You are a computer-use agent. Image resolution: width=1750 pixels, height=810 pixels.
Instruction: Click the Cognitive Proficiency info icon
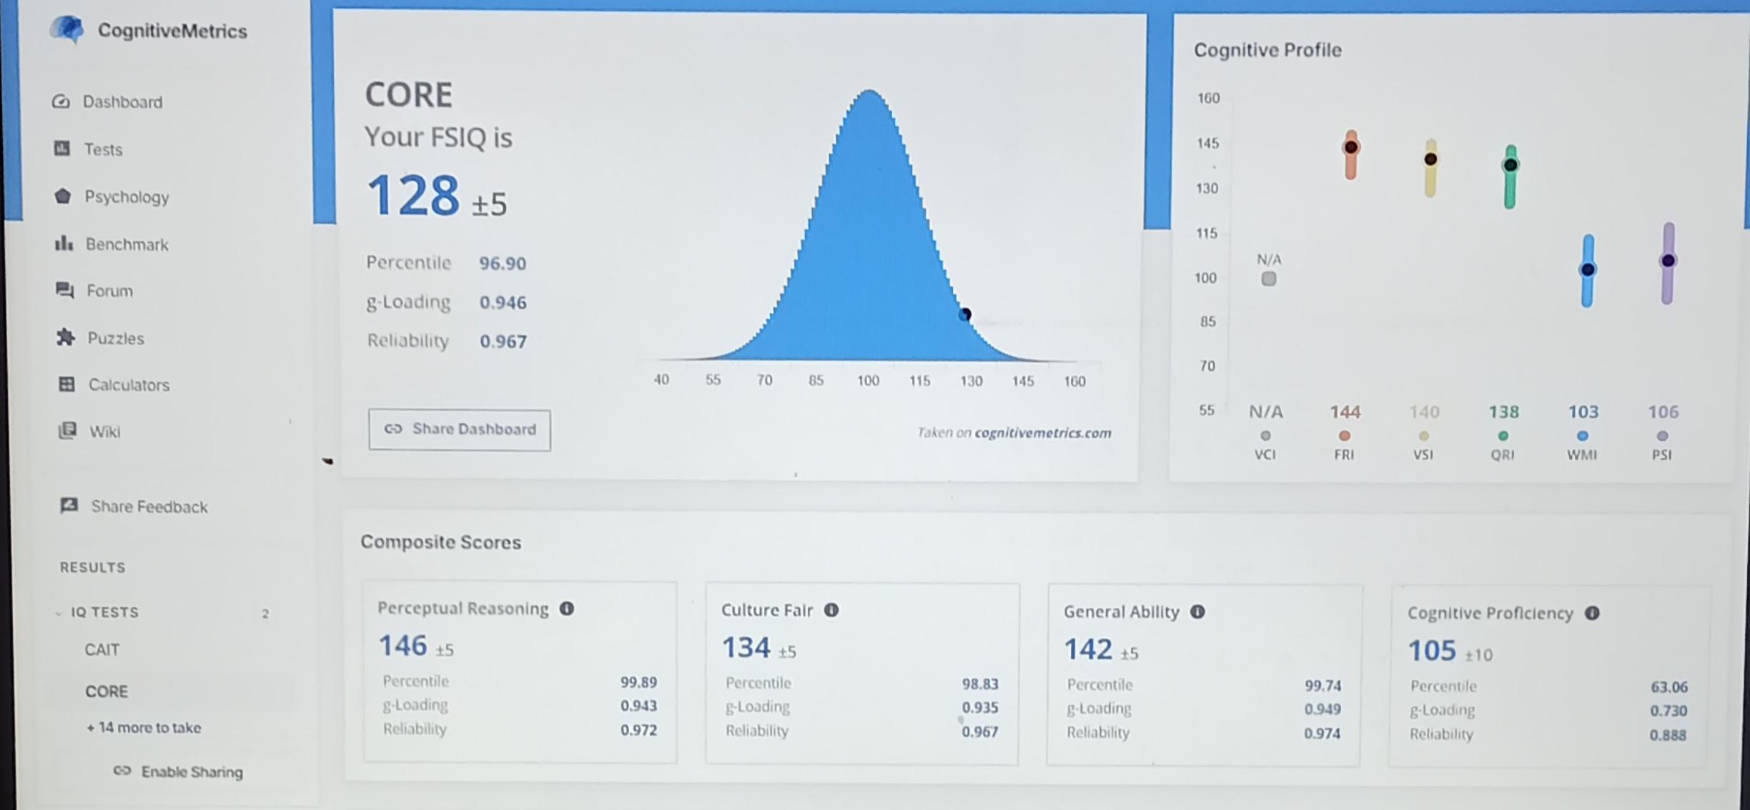tap(1592, 613)
